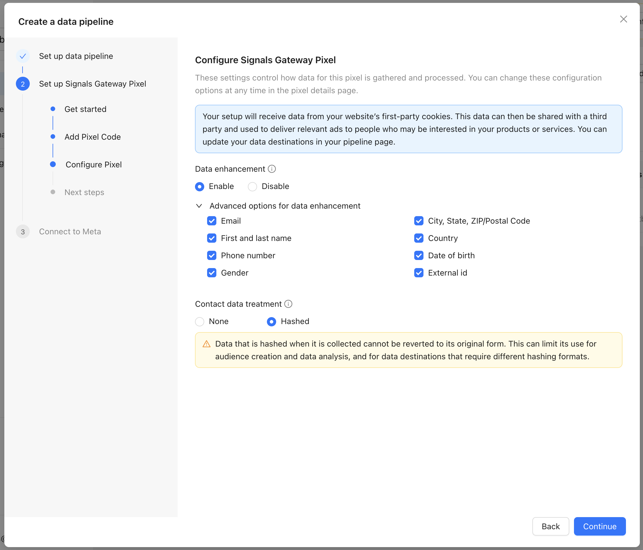Select the Disable radio button
The height and width of the screenshot is (550, 643).
pos(252,187)
